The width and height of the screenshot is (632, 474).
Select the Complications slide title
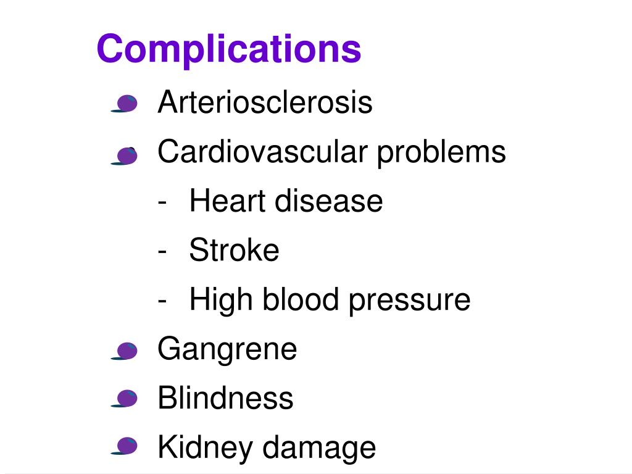(229, 49)
